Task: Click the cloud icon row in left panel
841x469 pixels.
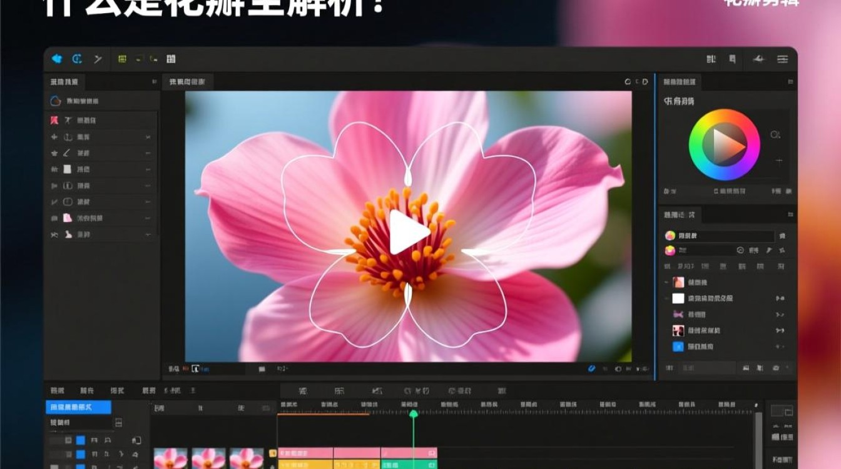Action: [x=101, y=101]
